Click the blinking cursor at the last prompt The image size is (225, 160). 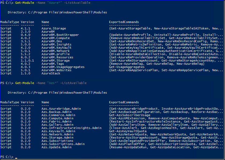click(16, 157)
